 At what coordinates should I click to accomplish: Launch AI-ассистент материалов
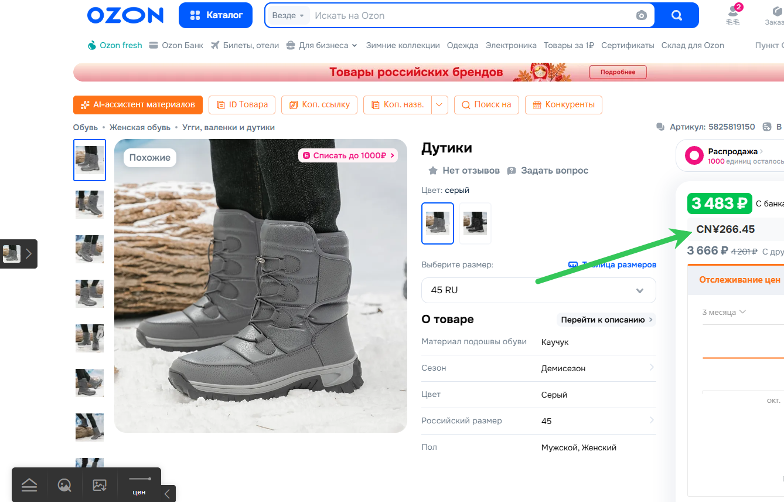[138, 105]
